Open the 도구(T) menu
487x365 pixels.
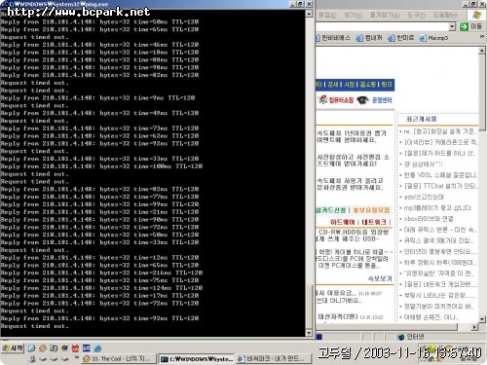point(416,16)
